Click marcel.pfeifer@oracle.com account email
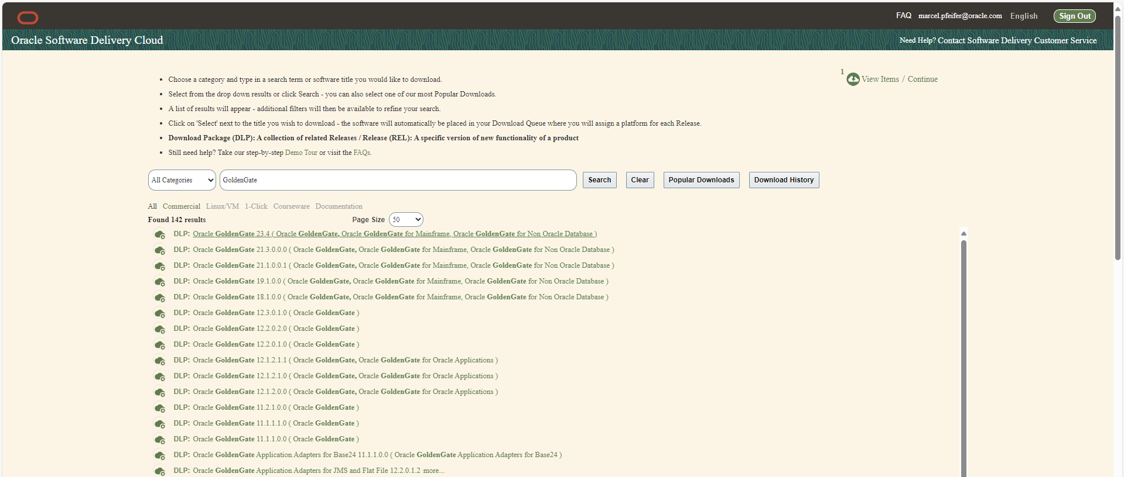Screen dimensions: 1124x477 pos(960,16)
